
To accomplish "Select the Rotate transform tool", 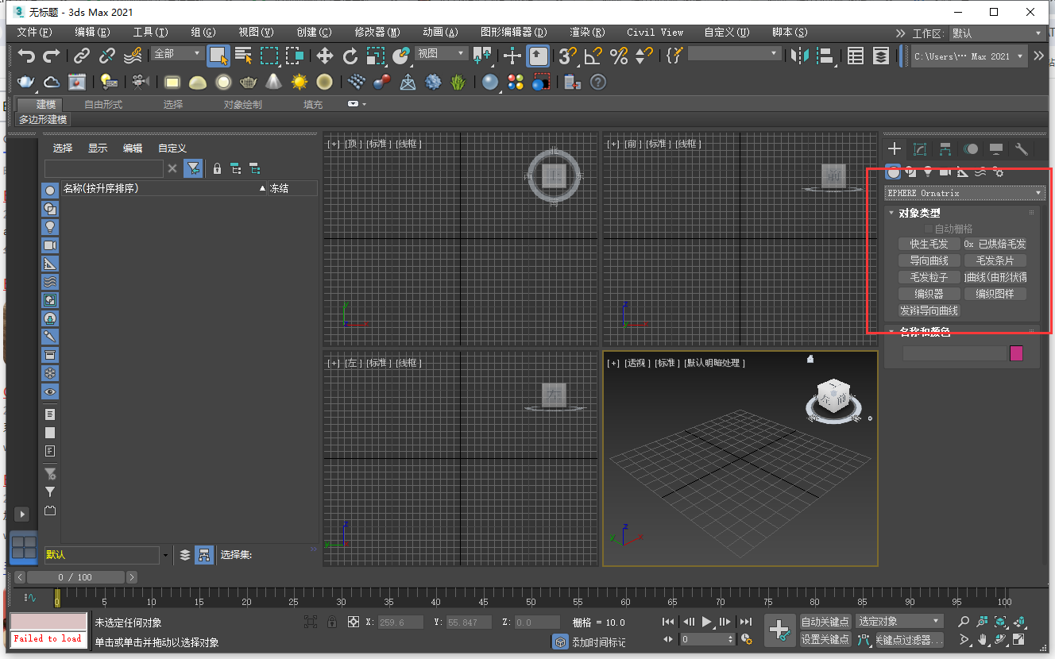I will click(x=350, y=56).
